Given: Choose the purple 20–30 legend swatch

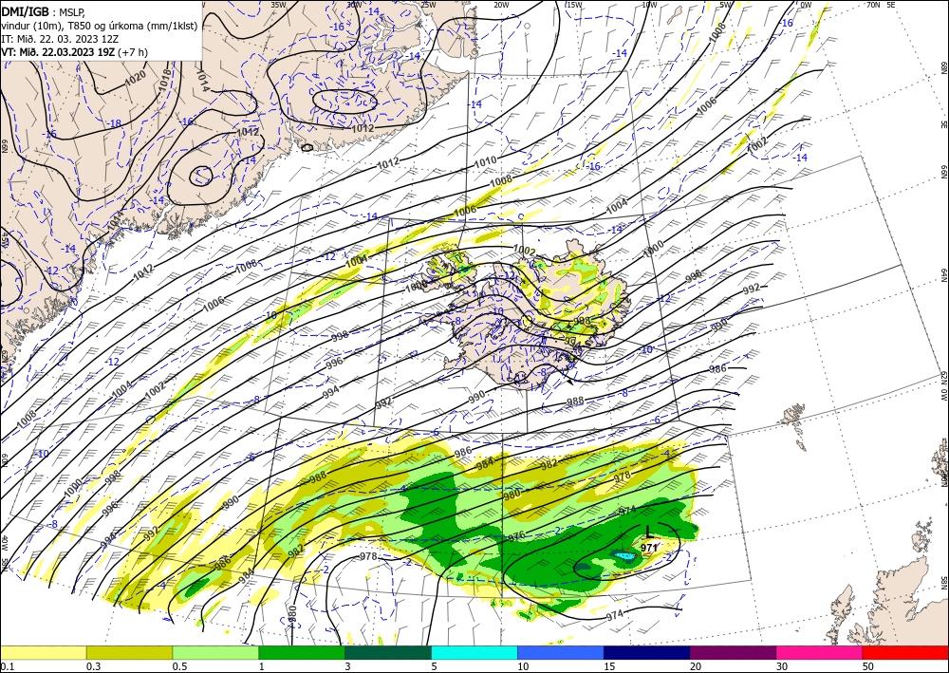Looking at the screenshot, I should click(x=733, y=652).
